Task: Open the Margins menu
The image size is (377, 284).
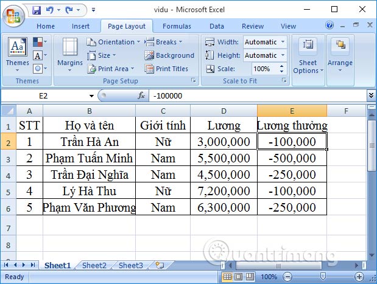Action: [x=69, y=55]
